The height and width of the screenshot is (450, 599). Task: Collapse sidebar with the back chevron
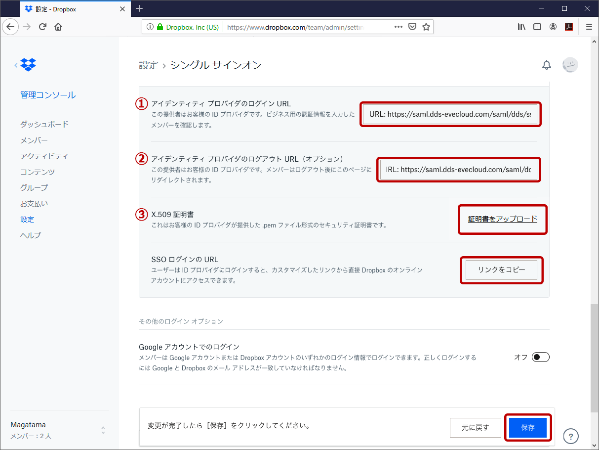[16, 65]
